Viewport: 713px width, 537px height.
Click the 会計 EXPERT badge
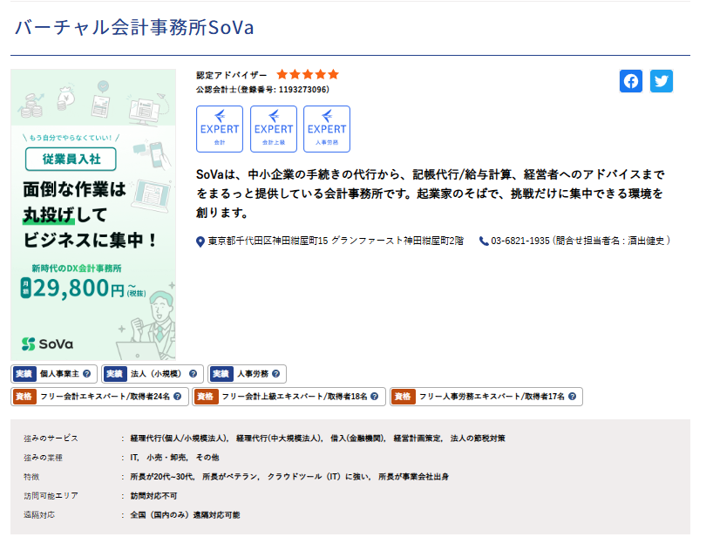pyautogui.click(x=220, y=129)
